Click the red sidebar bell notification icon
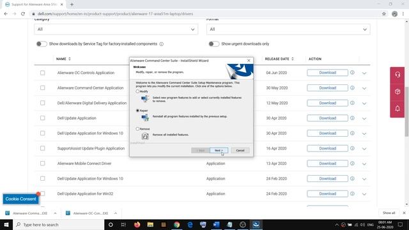This screenshot has height=230, width=409. pos(397,109)
